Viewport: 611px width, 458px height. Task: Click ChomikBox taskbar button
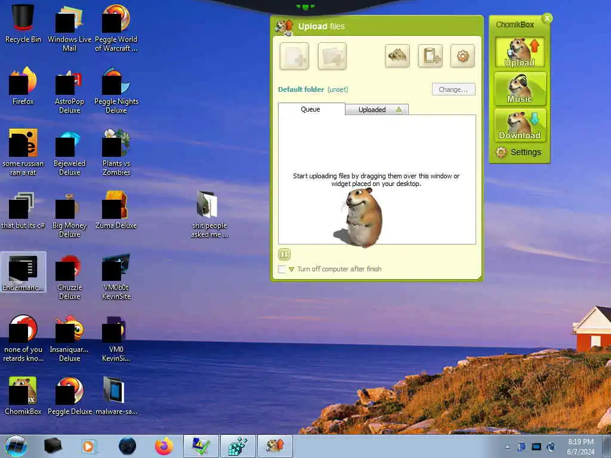click(x=275, y=446)
